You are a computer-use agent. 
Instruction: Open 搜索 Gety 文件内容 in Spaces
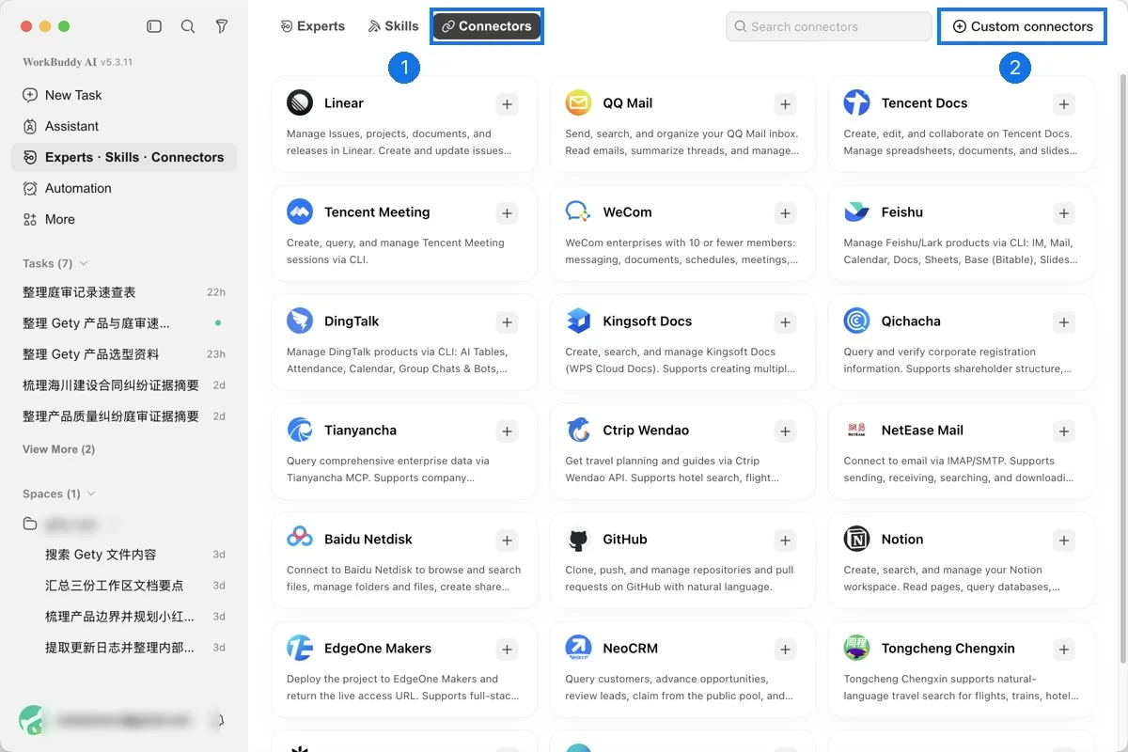tap(124, 555)
